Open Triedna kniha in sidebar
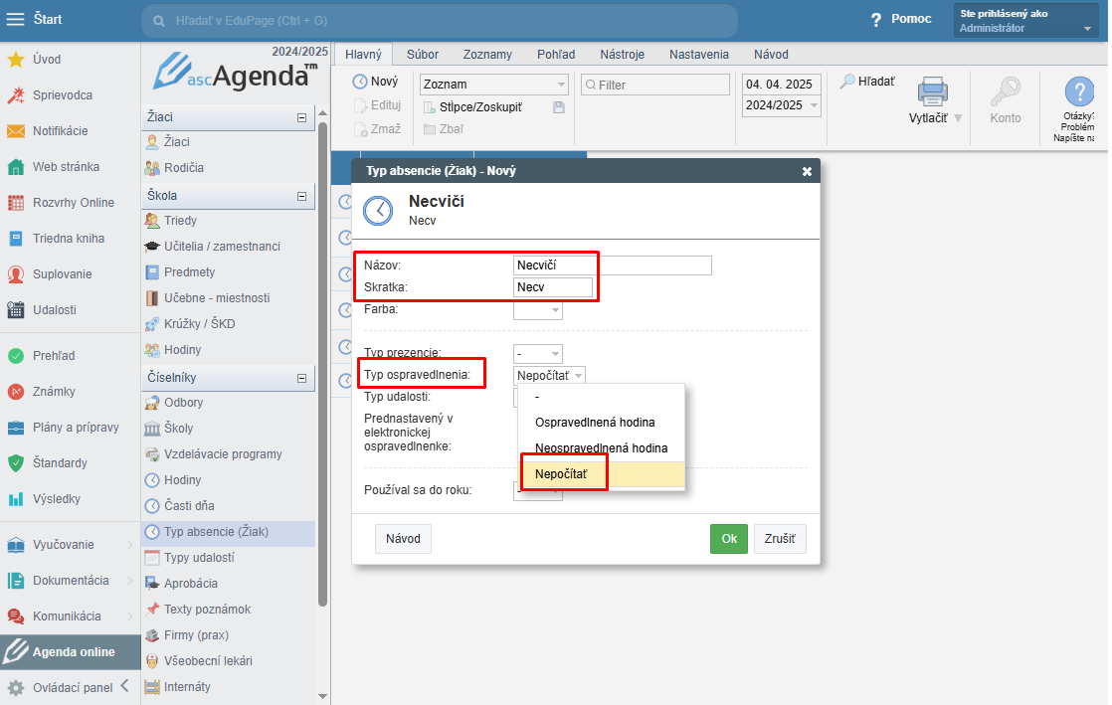The image size is (1112, 705). [68, 239]
